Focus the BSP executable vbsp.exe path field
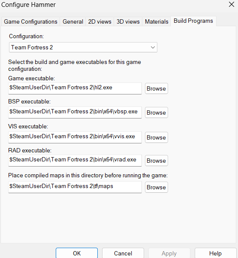238x258 pixels. (x=75, y=112)
